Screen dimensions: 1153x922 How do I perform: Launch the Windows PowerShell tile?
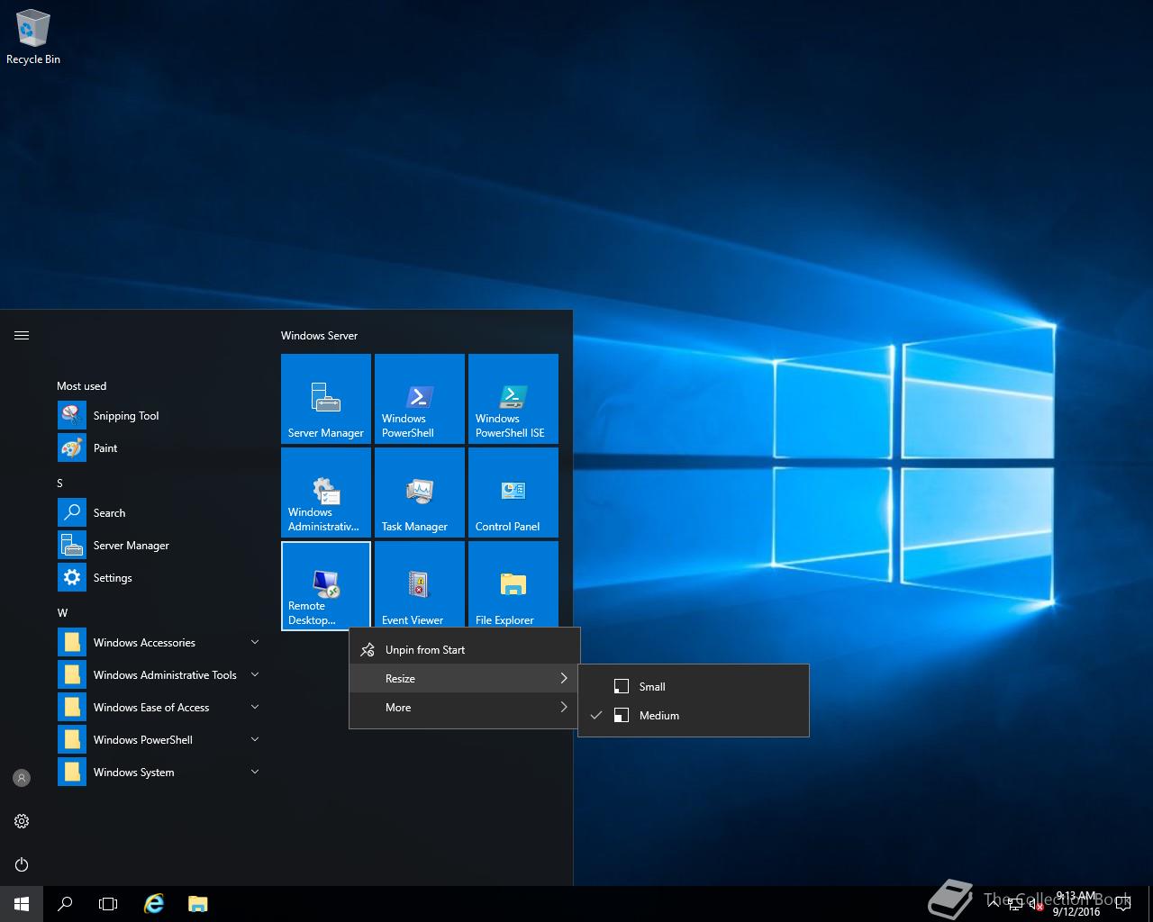click(x=420, y=399)
